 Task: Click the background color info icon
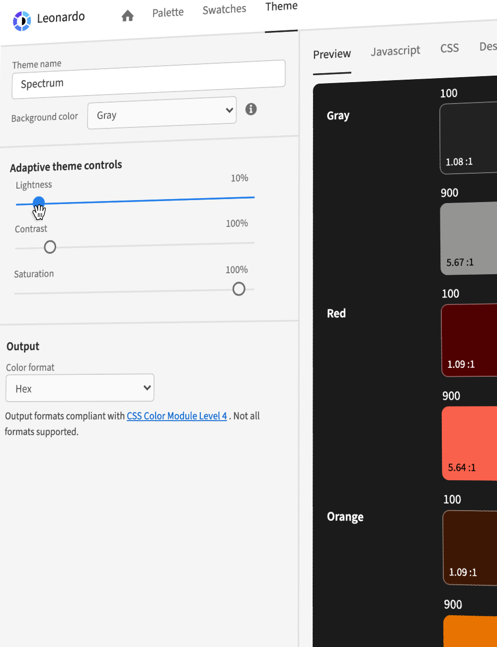click(251, 109)
